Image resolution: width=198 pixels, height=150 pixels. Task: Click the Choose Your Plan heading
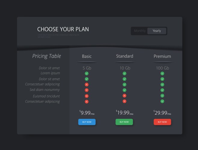(x=63, y=29)
